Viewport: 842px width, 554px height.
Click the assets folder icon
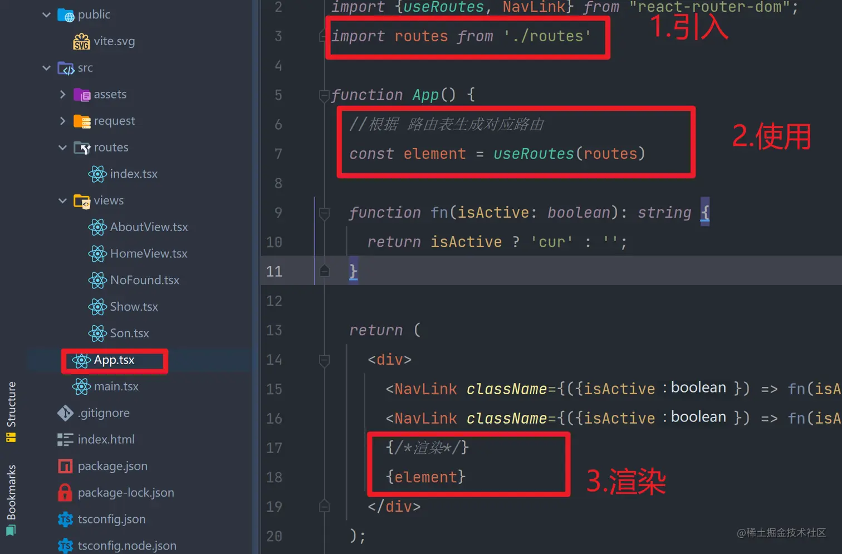[x=82, y=95]
